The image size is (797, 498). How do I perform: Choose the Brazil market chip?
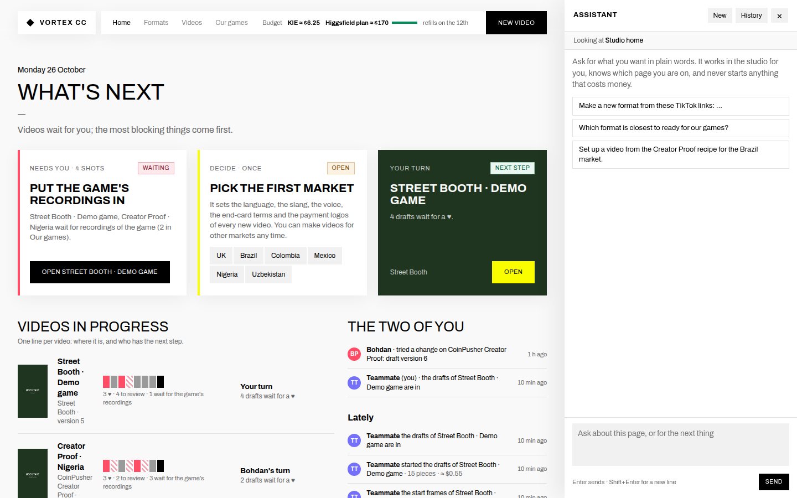[x=249, y=256]
